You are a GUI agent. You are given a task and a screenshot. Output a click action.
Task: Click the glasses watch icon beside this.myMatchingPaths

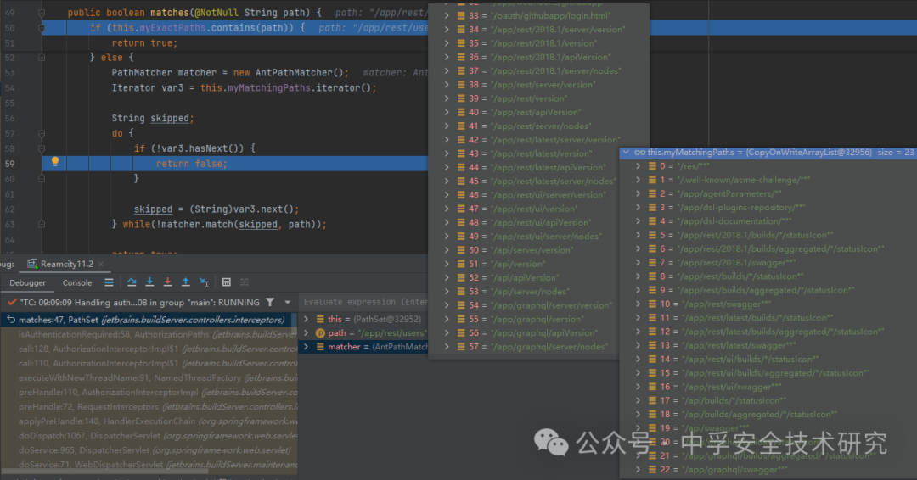640,153
